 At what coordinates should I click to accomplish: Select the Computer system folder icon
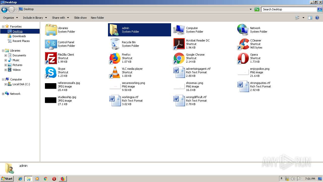point(179,30)
